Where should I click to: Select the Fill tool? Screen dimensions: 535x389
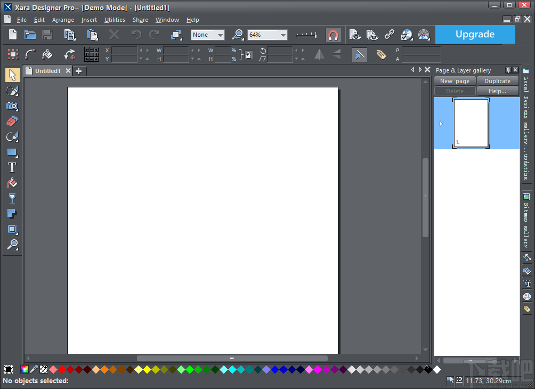(x=12, y=183)
